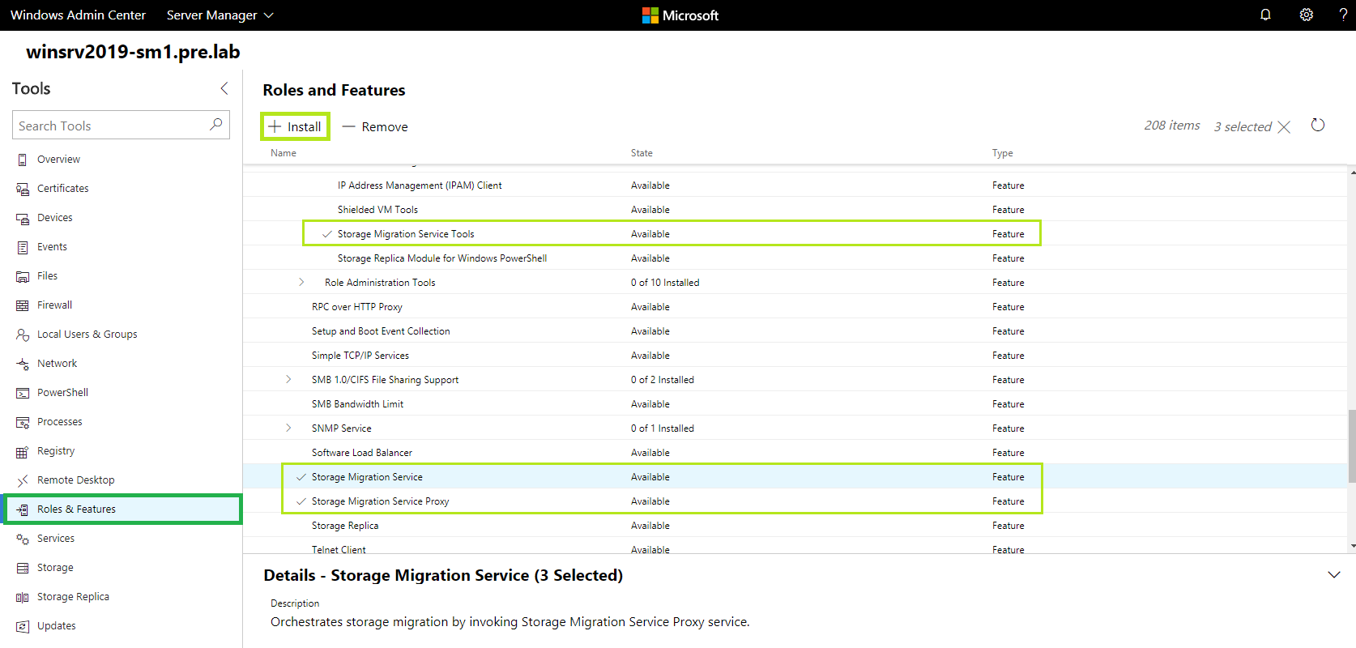
Task: Click the feature list vertical scrollbar thumb
Action: [x=1352, y=446]
